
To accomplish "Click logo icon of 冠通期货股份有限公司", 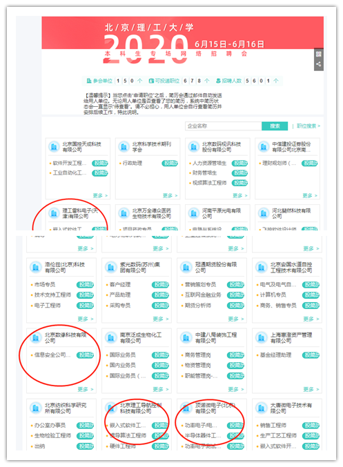I will (186, 267).
